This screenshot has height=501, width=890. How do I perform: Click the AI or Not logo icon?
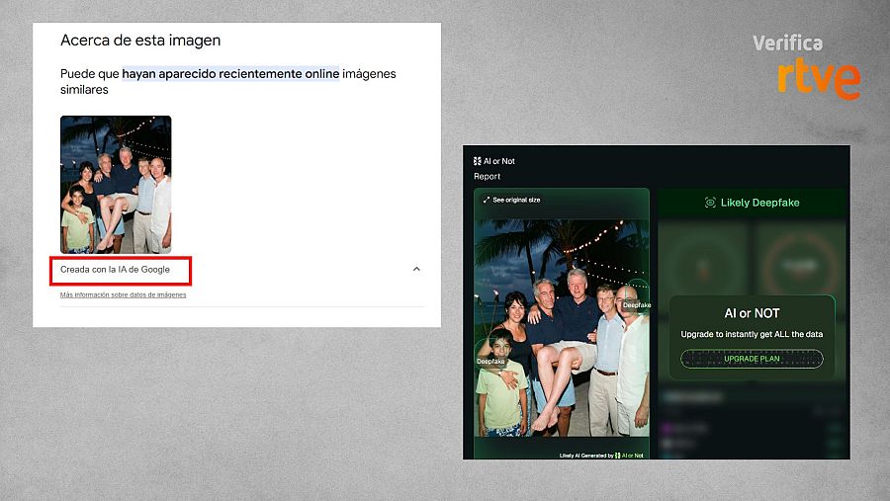(x=477, y=161)
